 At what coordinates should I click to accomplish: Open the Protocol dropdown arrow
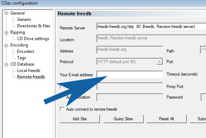point(159,61)
